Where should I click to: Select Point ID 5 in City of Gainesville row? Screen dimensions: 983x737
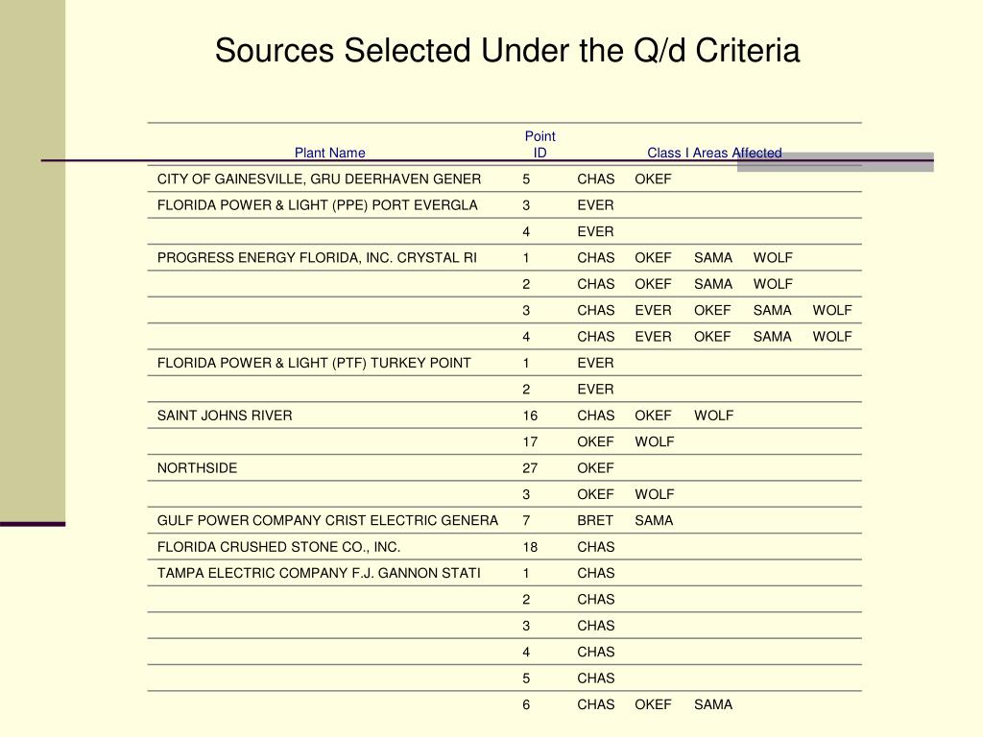tap(526, 179)
